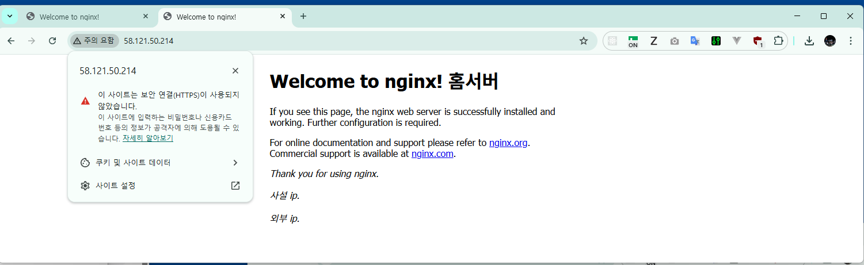Open Chrome's three-dot menu
Image resolution: width=864 pixels, height=265 pixels.
tap(851, 41)
